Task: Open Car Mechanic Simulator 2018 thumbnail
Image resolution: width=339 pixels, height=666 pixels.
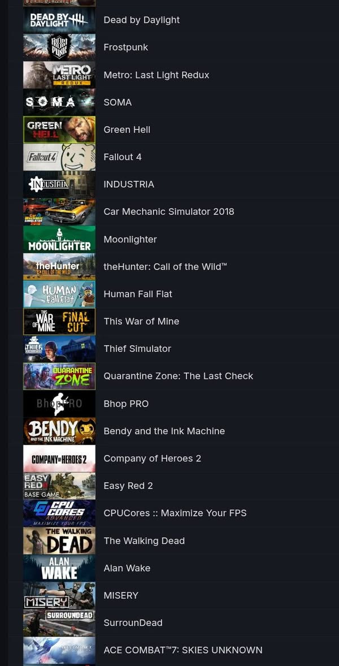Action: click(x=59, y=211)
